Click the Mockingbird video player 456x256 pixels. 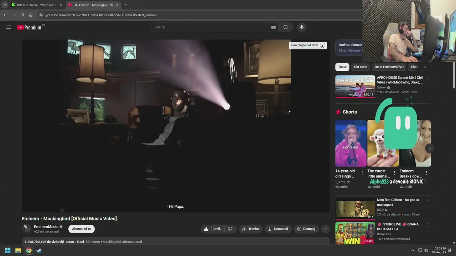[176, 126]
